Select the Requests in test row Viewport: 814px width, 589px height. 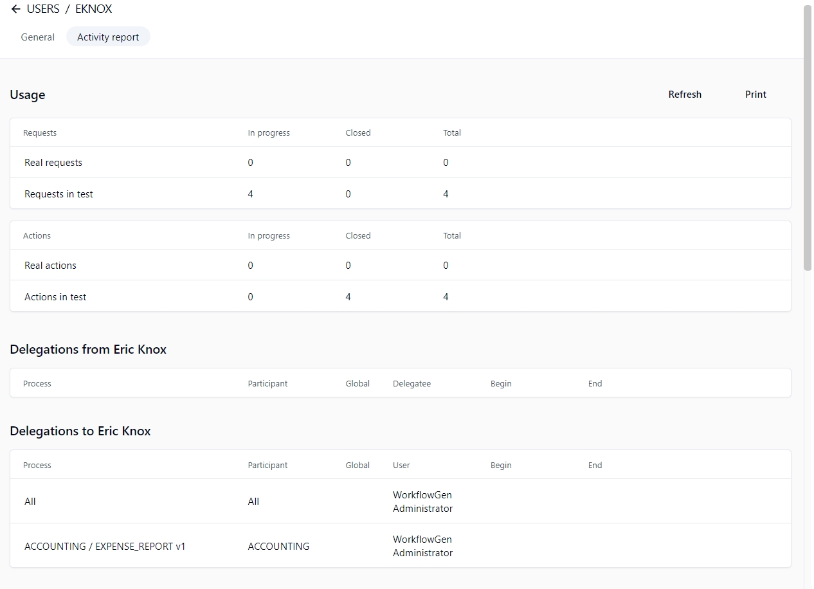pyautogui.click(x=59, y=194)
